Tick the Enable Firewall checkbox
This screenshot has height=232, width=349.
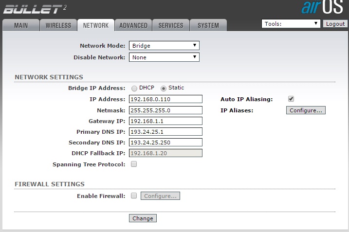pos(134,196)
